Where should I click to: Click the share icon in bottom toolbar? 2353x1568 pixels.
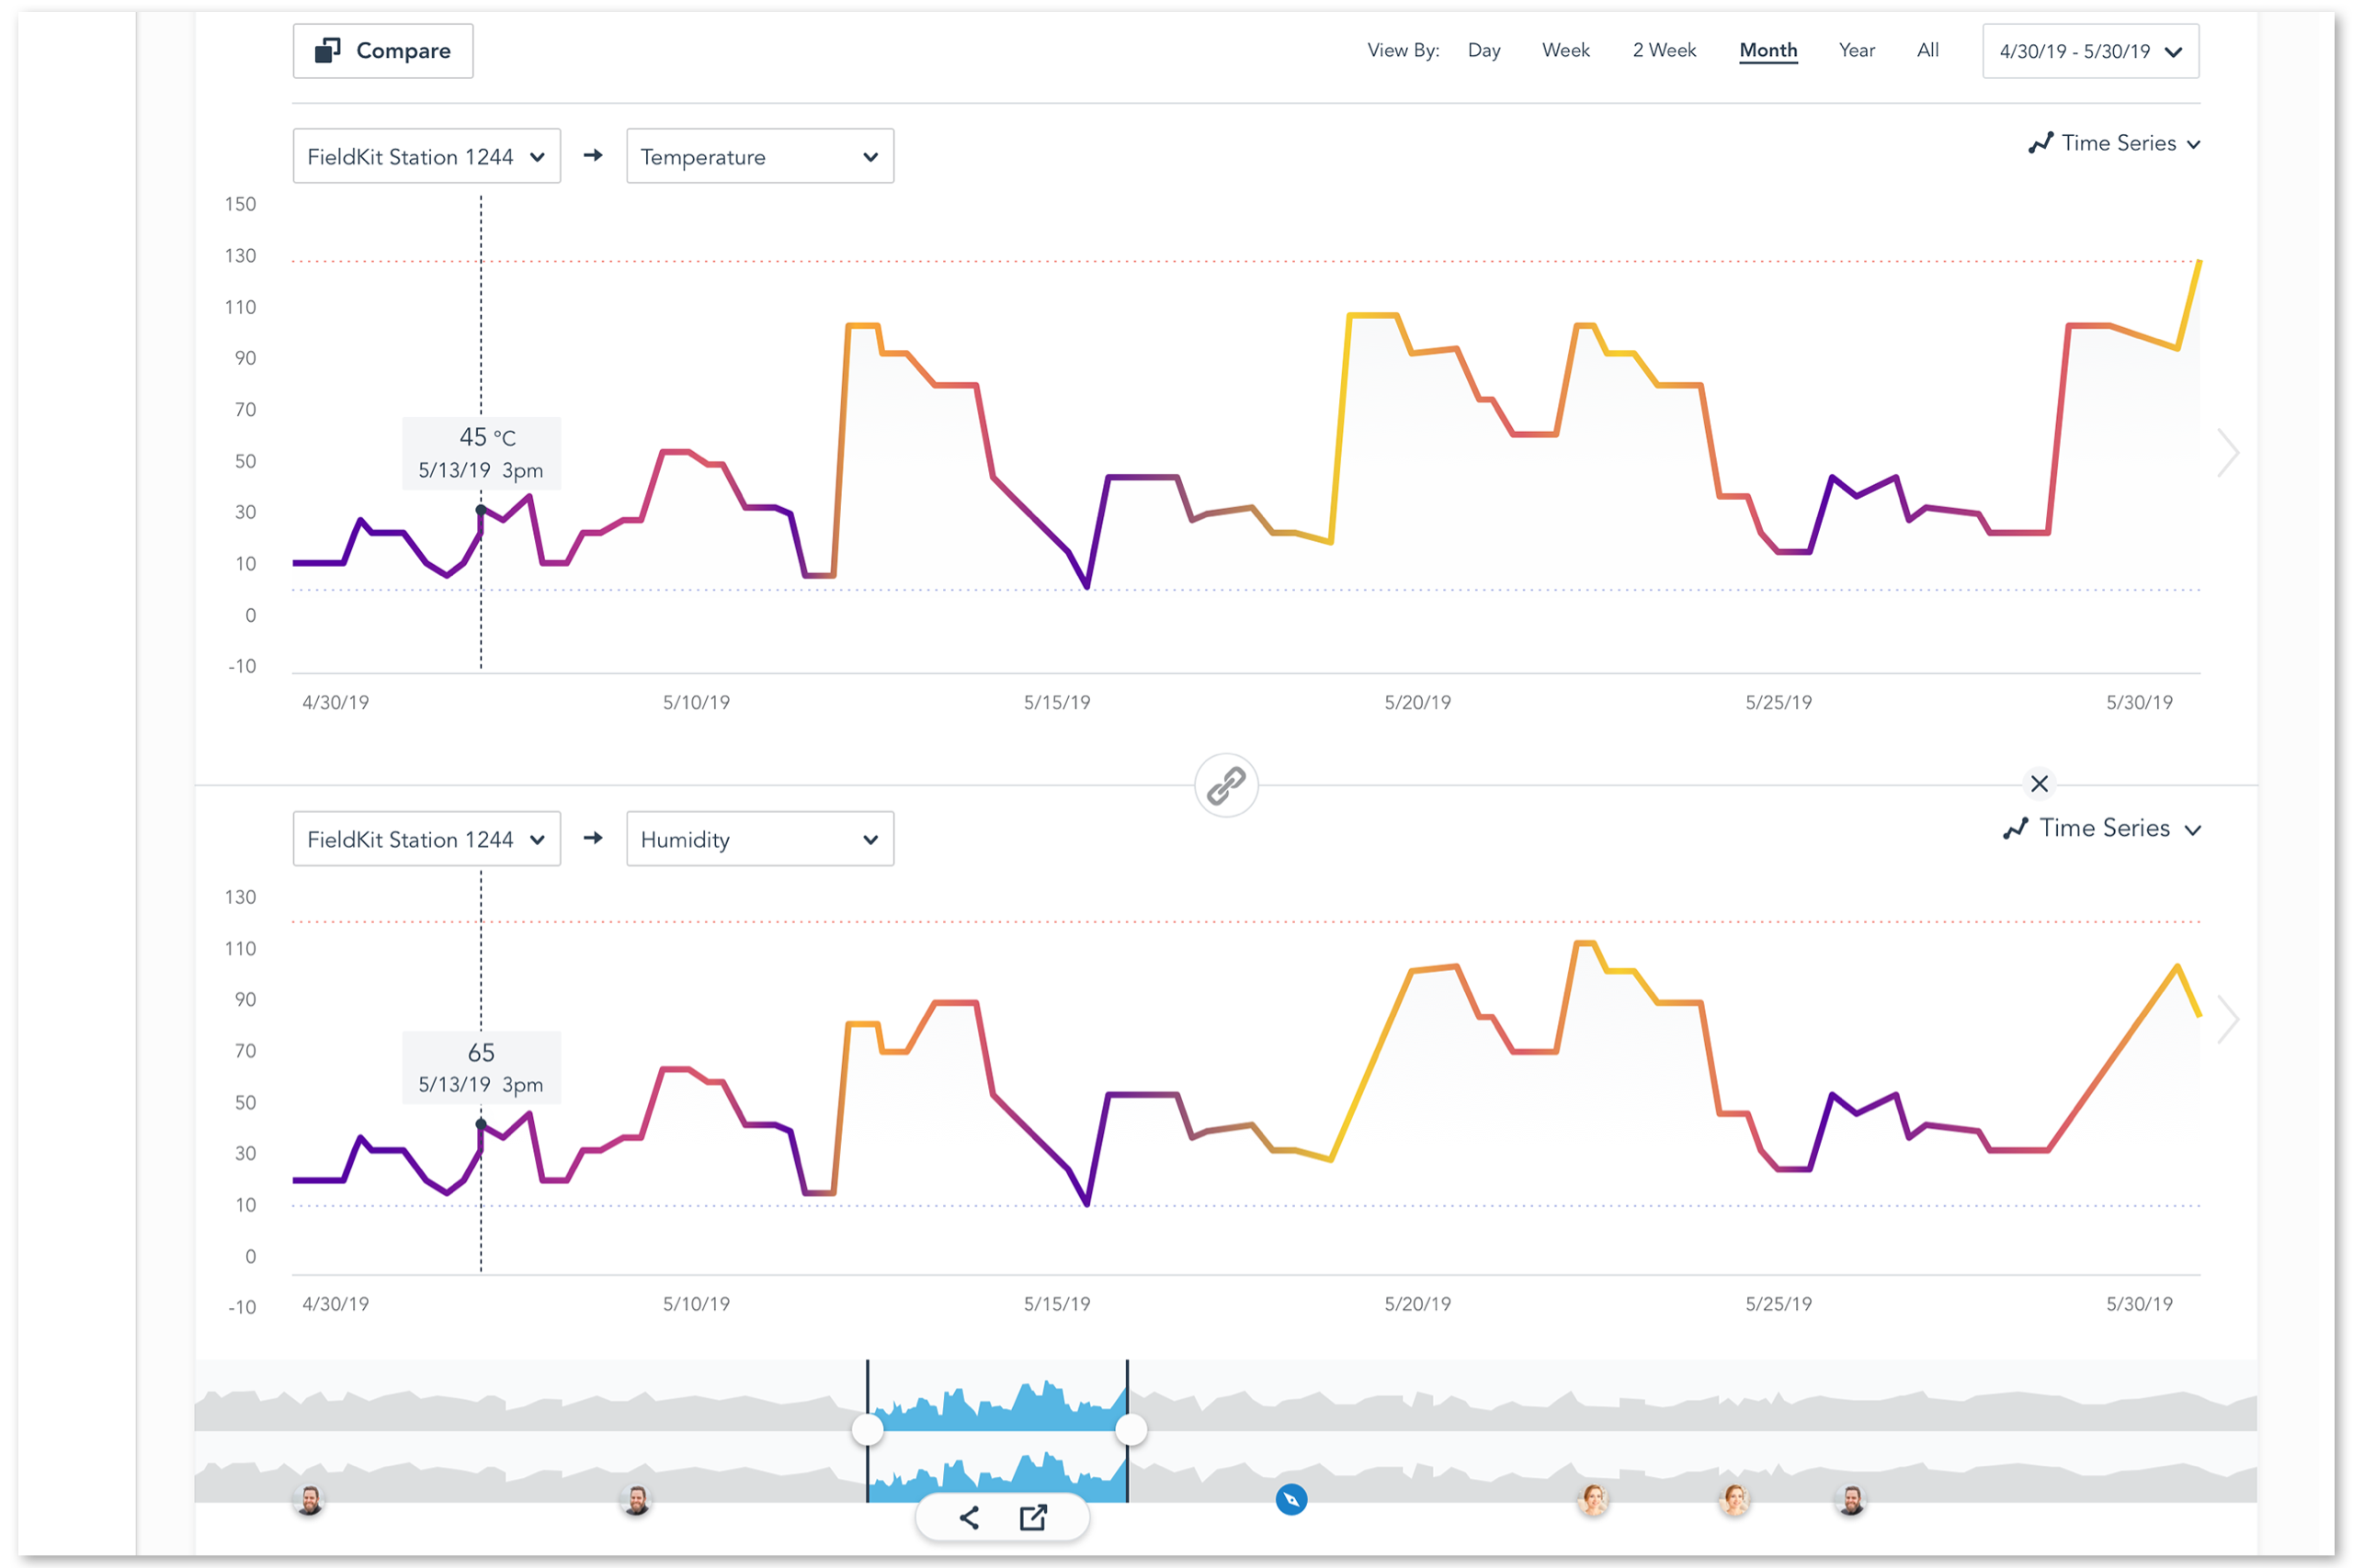pos(969,1518)
